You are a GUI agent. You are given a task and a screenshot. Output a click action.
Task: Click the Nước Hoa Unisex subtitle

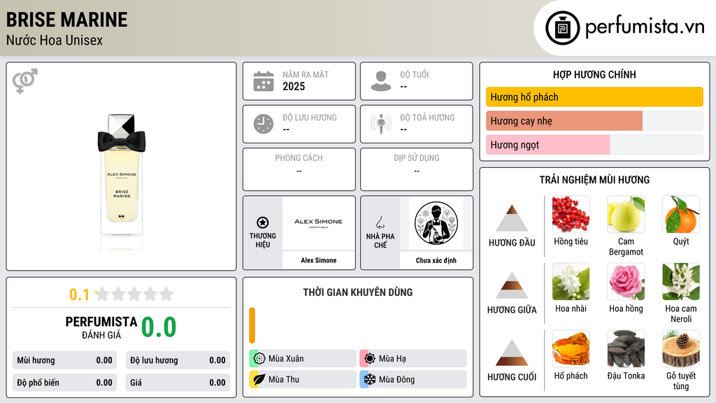tap(55, 40)
